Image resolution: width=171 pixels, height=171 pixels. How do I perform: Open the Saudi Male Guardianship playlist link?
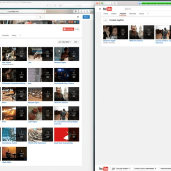click(64, 143)
